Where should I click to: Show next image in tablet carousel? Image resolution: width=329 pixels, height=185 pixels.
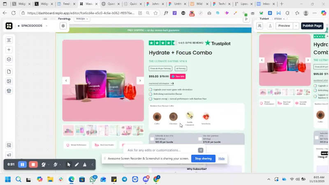pos(308,60)
